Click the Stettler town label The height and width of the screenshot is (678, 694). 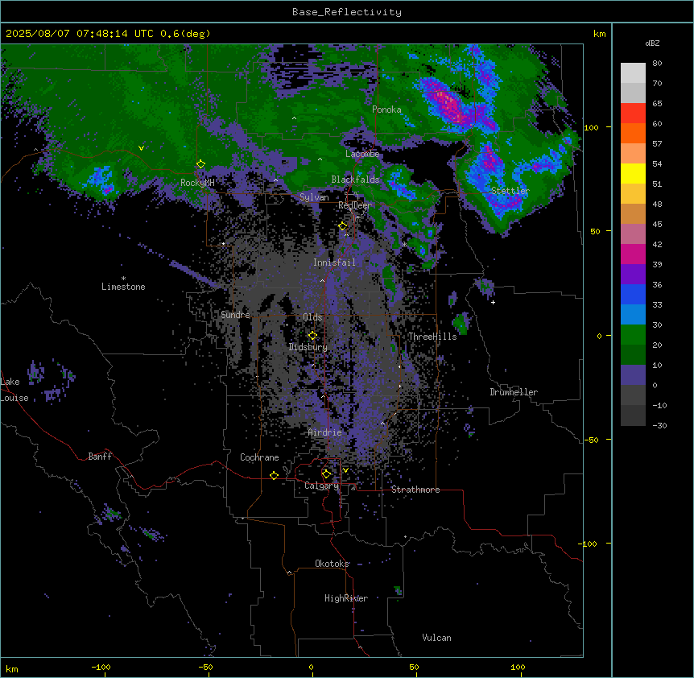pos(510,191)
